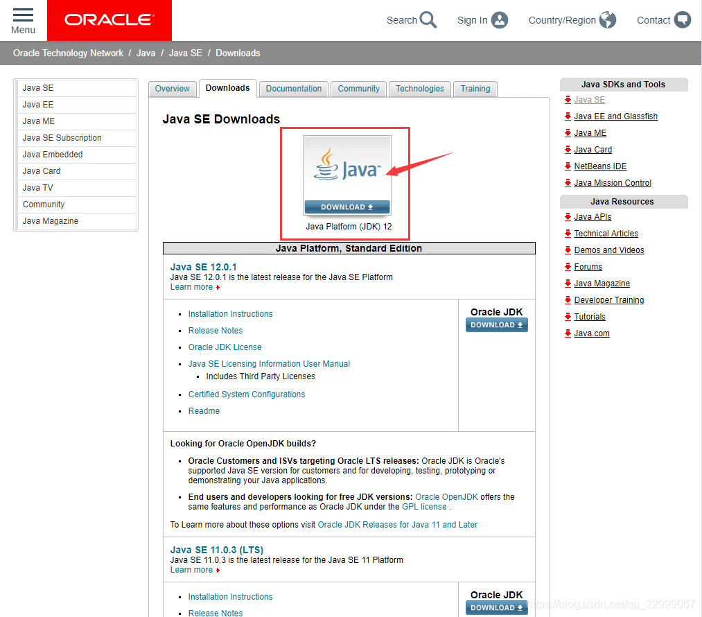
Task: Select the Downloads tab
Action: [227, 88]
